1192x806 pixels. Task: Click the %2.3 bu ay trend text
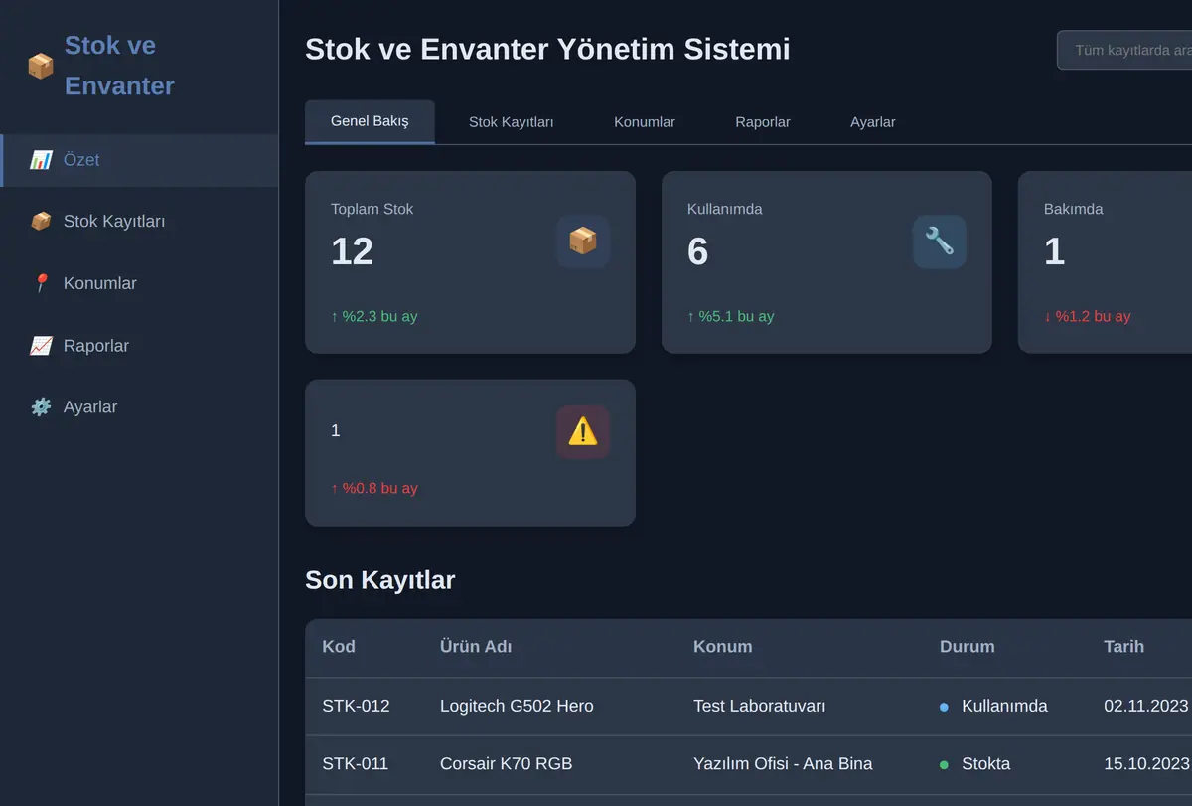(373, 317)
